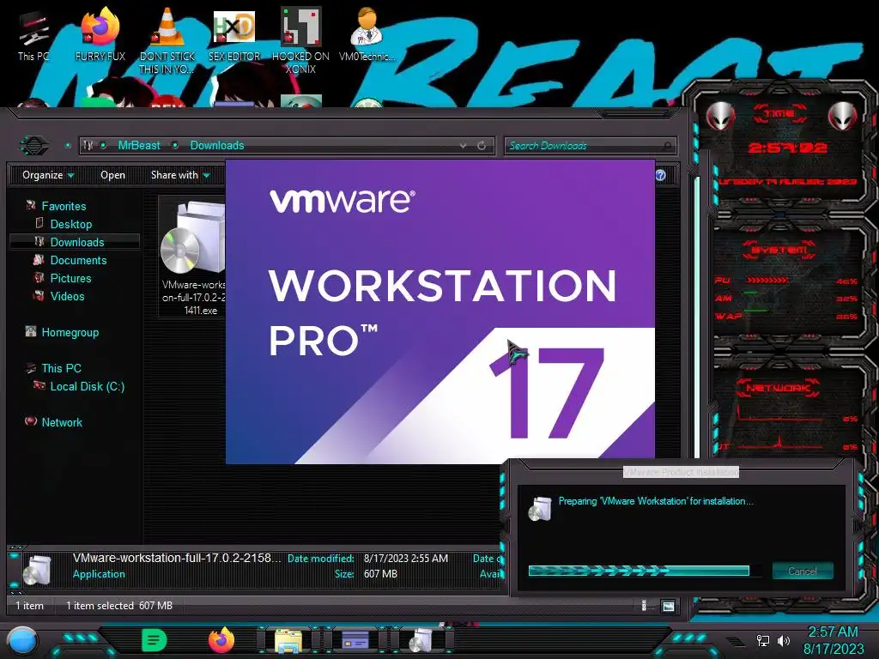Select Videos in navigation pane
The height and width of the screenshot is (659, 879).
(x=67, y=296)
